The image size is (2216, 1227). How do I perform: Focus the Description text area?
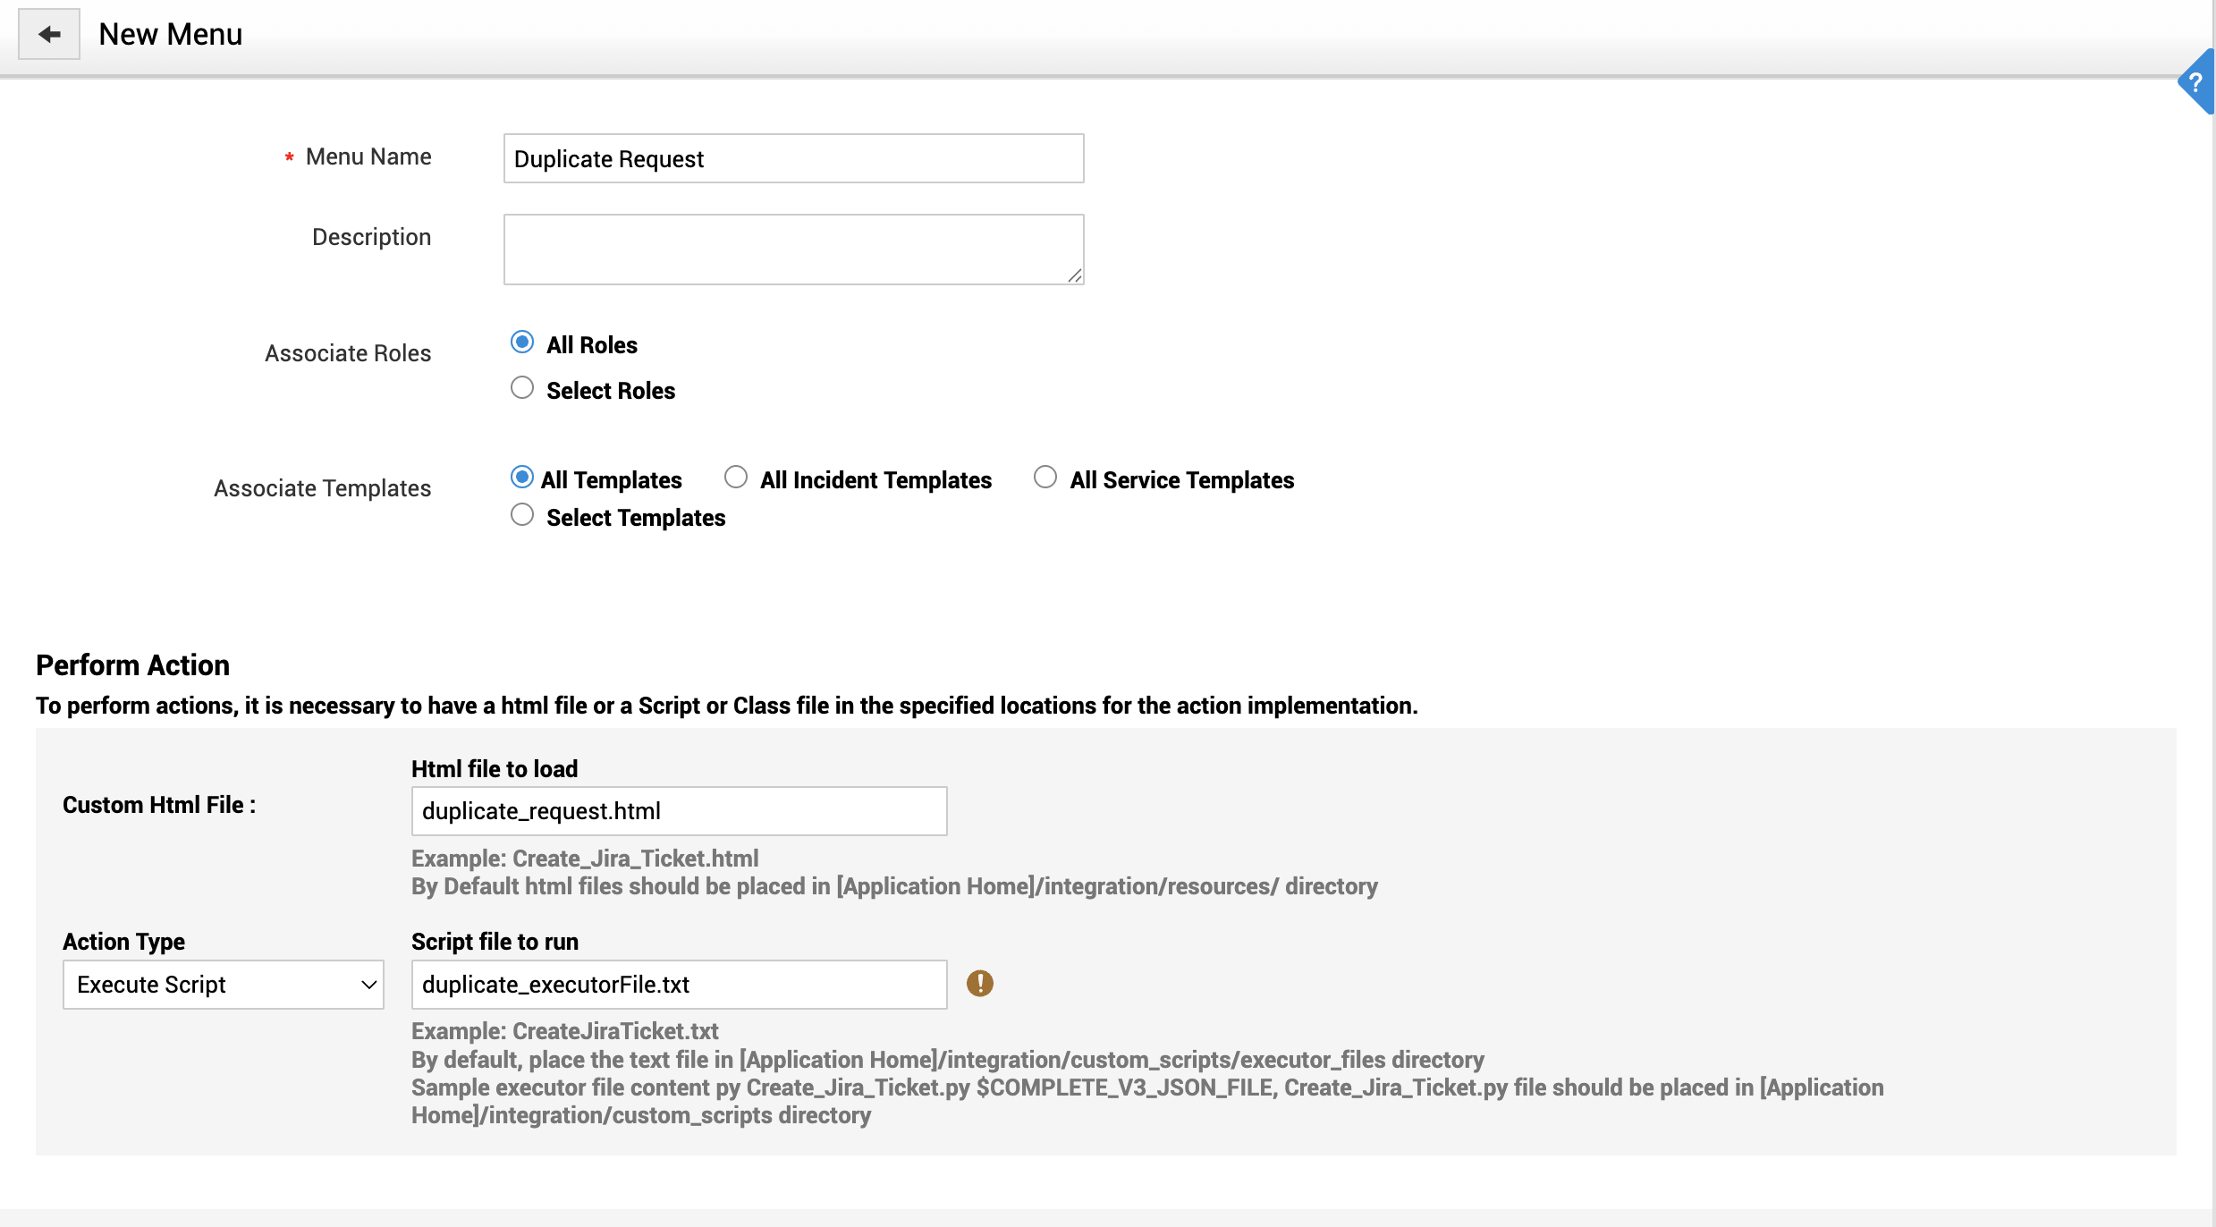click(793, 250)
